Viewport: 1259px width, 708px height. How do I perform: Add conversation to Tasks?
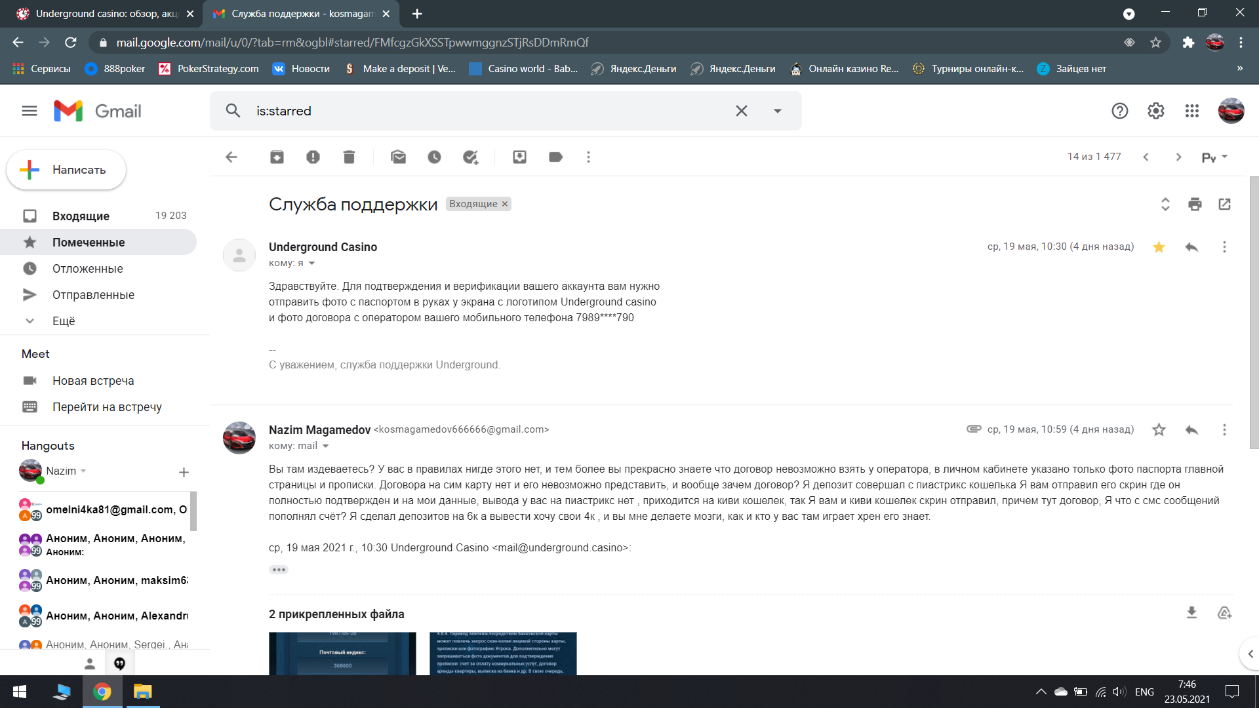470,157
